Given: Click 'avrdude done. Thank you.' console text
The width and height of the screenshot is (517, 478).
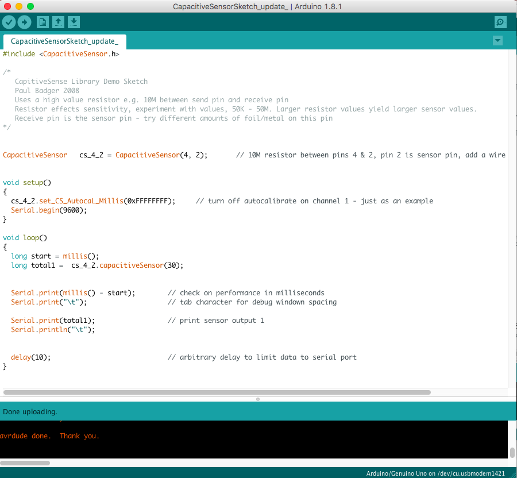Looking at the screenshot, I should pyautogui.click(x=49, y=436).
